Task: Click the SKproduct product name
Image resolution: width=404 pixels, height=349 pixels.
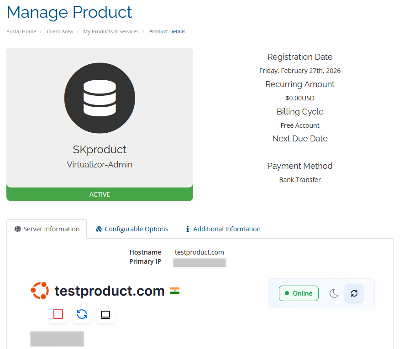Action: 100,150
